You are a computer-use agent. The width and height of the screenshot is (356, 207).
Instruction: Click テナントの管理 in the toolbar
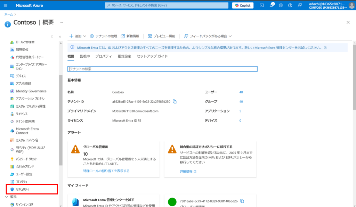tap(104, 36)
